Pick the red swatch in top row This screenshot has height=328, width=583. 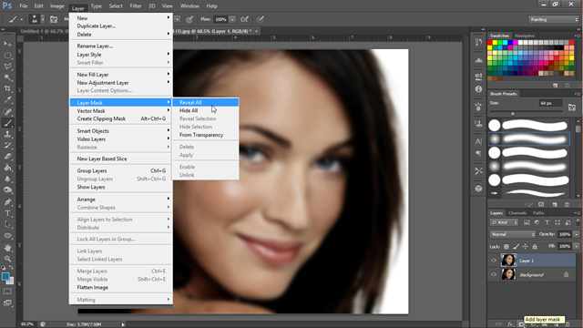click(x=490, y=43)
